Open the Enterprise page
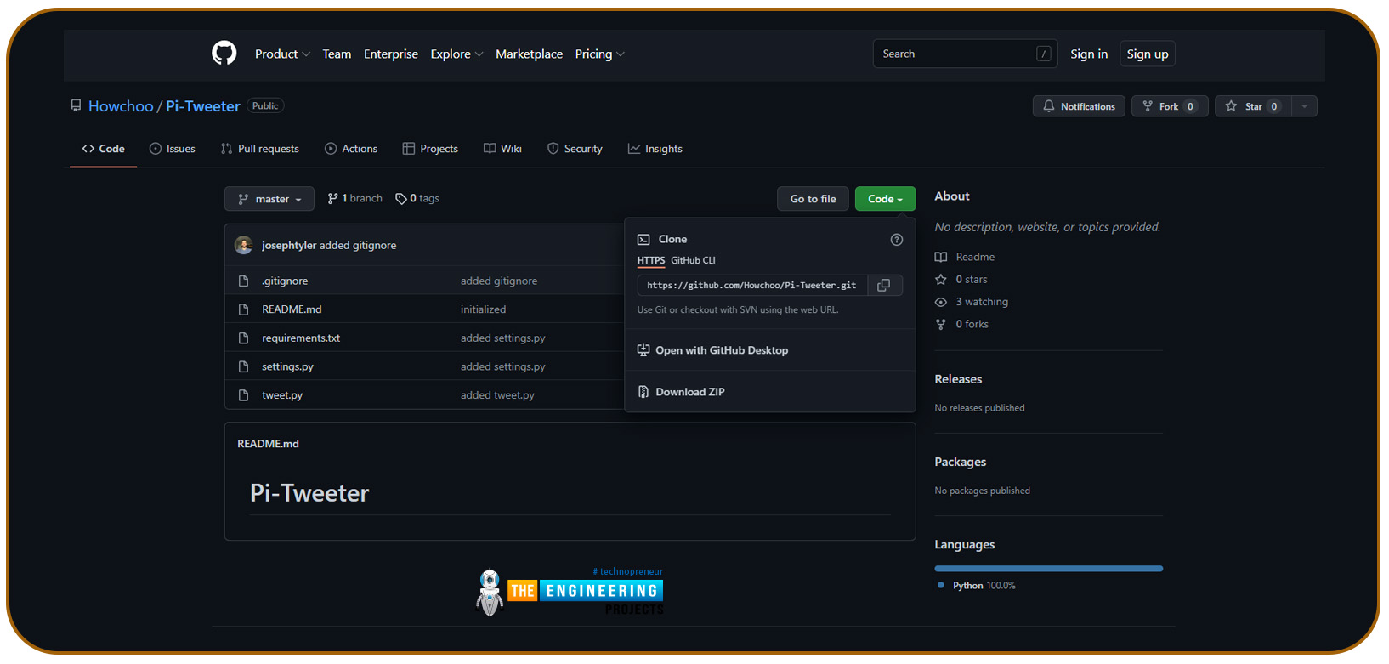Image resolution: width=1389 pixels, height=664 pixels. click(x=391, y=54)
